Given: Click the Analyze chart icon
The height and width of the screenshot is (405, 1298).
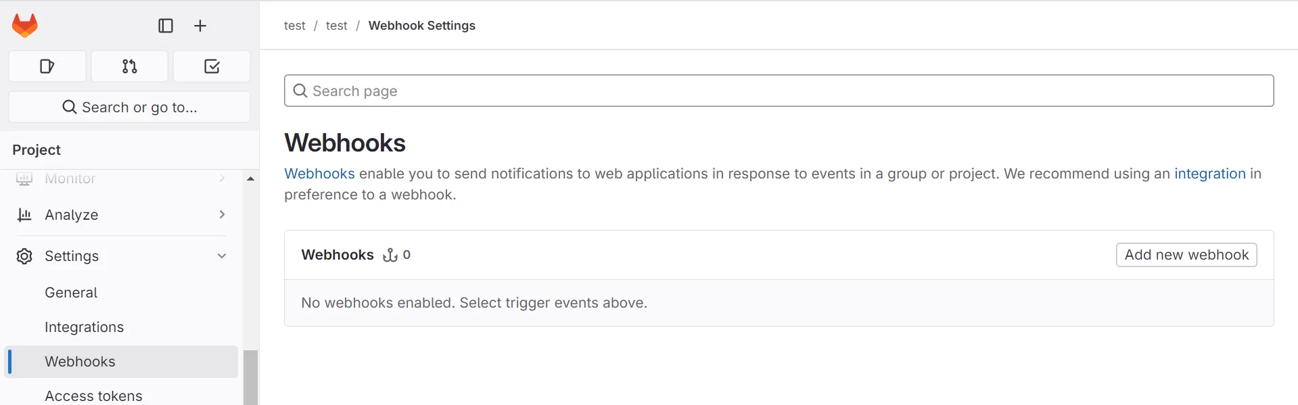Looking at the screenshot, I should click(x=24, y=214).
